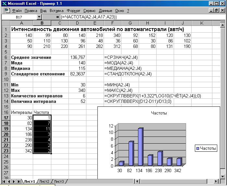The width and height of the screenshot is (227, 186).
Task: Jump to first sheet tab arrow
Action: pos(4,181)
